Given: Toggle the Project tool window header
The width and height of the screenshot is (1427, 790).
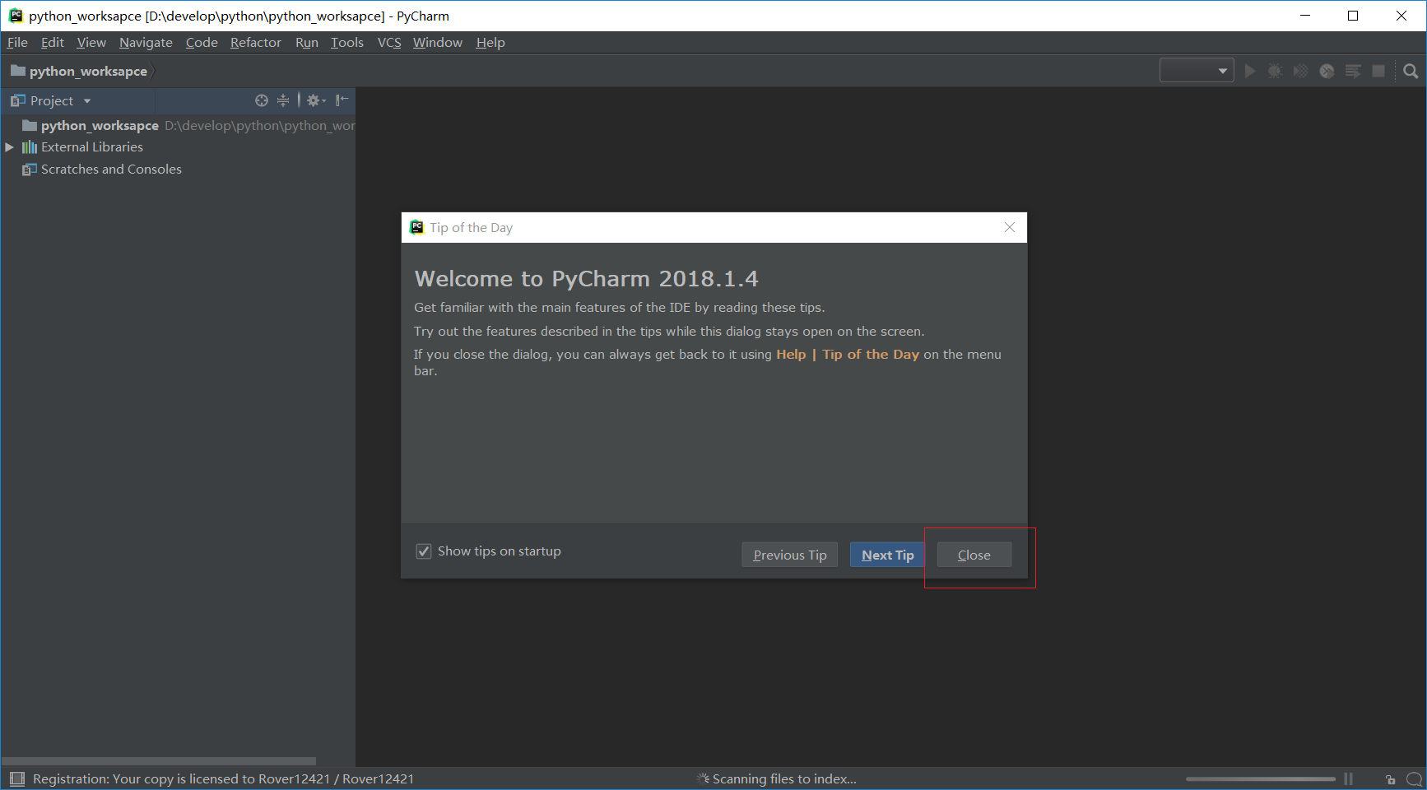Looking at the screenshot, I should coord(51,100).
